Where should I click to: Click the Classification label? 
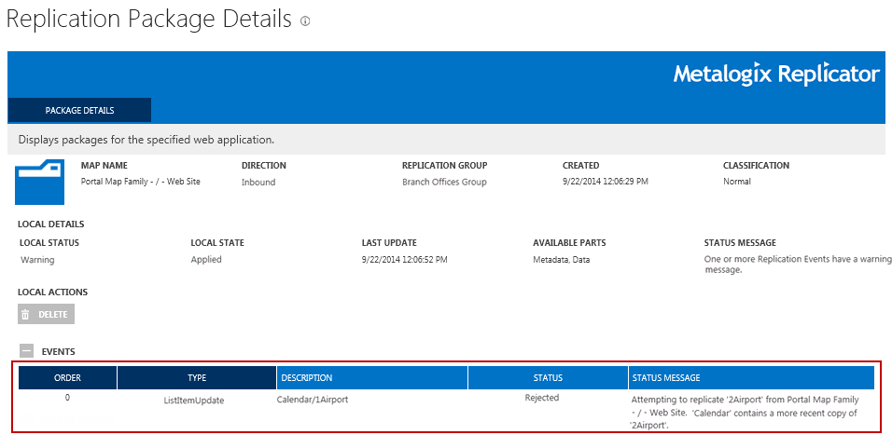[756, 165]
